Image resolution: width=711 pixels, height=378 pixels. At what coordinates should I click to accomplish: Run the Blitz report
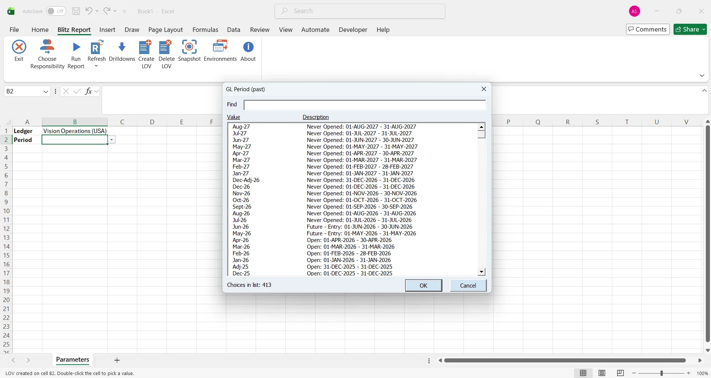pos(76,54)
